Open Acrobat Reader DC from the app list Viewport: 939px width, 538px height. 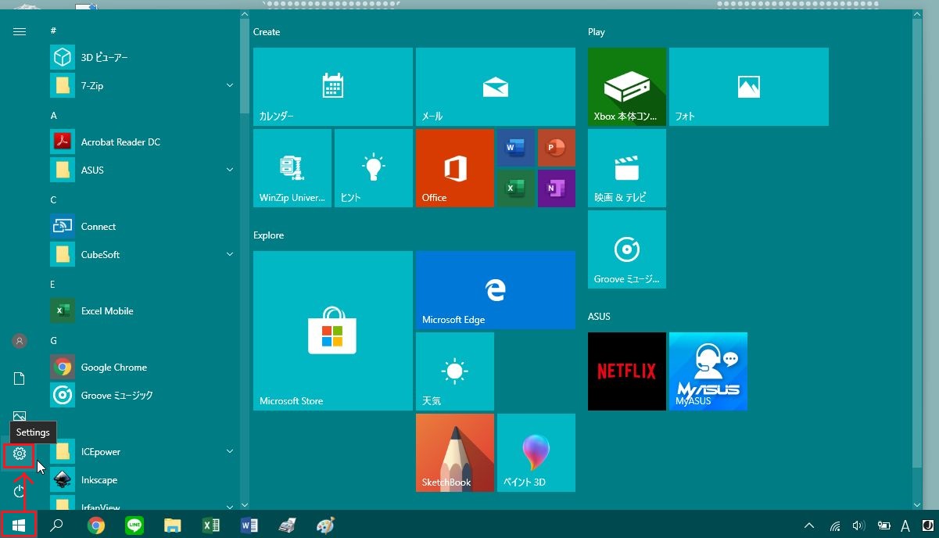tap(143, 142)
